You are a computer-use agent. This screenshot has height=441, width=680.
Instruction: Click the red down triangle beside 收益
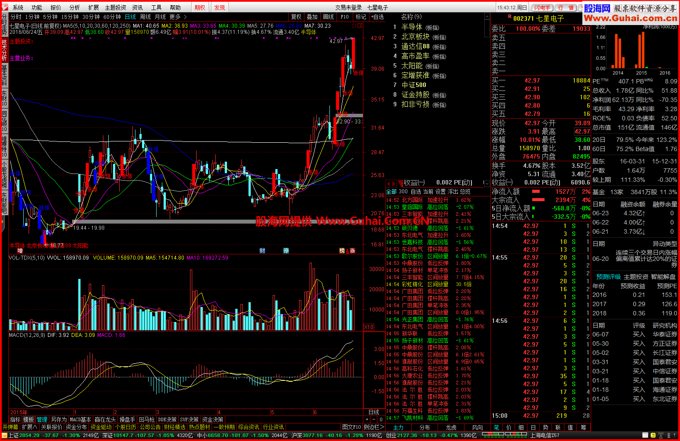click(x=400, y=183)
